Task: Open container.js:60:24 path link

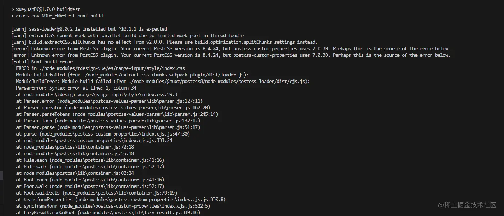Action: 79,173
